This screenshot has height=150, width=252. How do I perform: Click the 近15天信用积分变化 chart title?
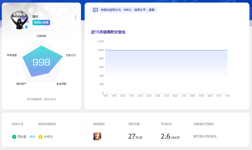(108, 32)
